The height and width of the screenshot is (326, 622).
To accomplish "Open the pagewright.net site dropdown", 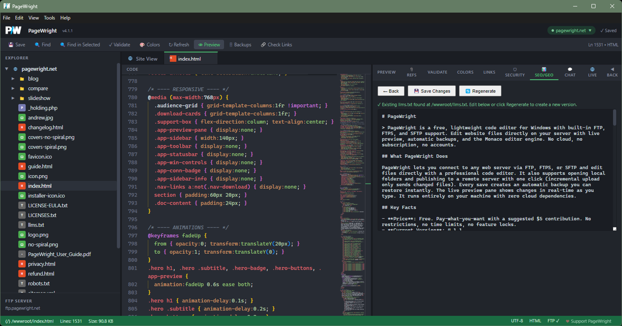I will [x=571, y=30].
